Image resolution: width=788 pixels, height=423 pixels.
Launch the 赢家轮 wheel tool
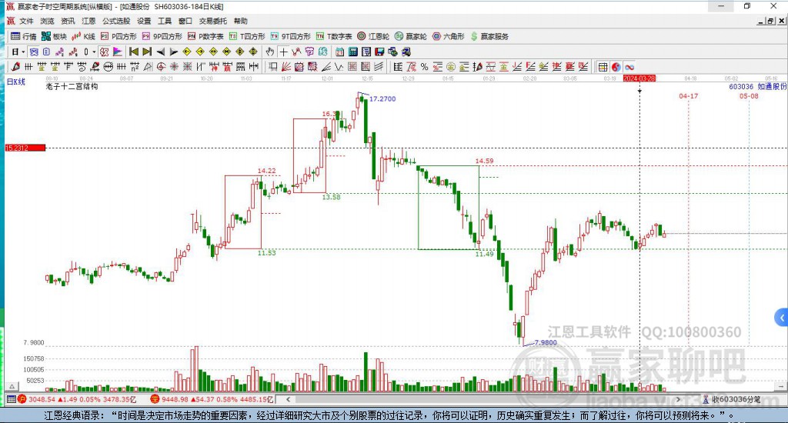[411, 36]
